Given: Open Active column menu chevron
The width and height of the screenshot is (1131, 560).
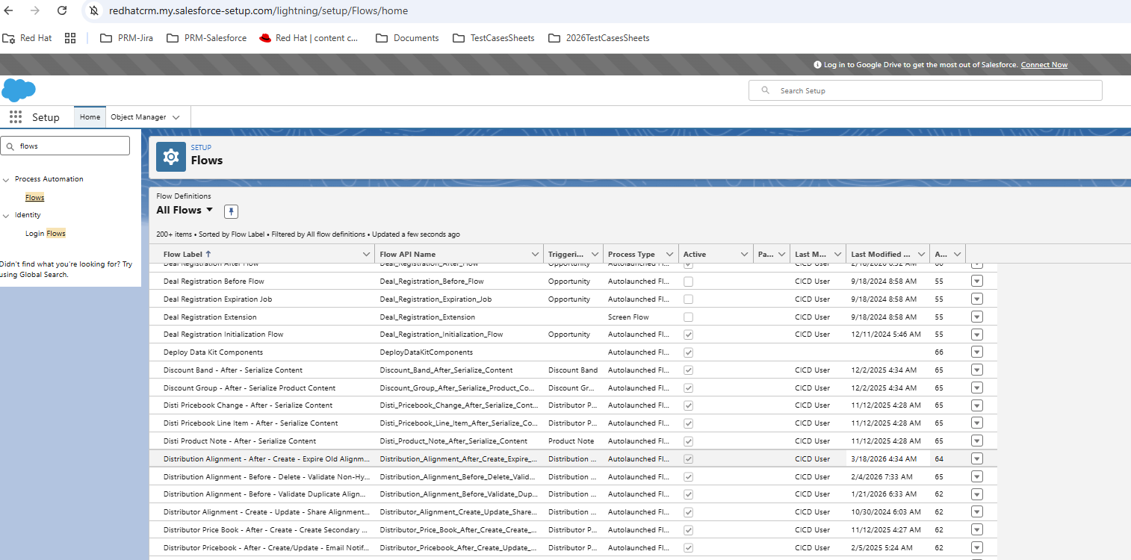Looking at the screenshot, I should (x=745, y=254).
